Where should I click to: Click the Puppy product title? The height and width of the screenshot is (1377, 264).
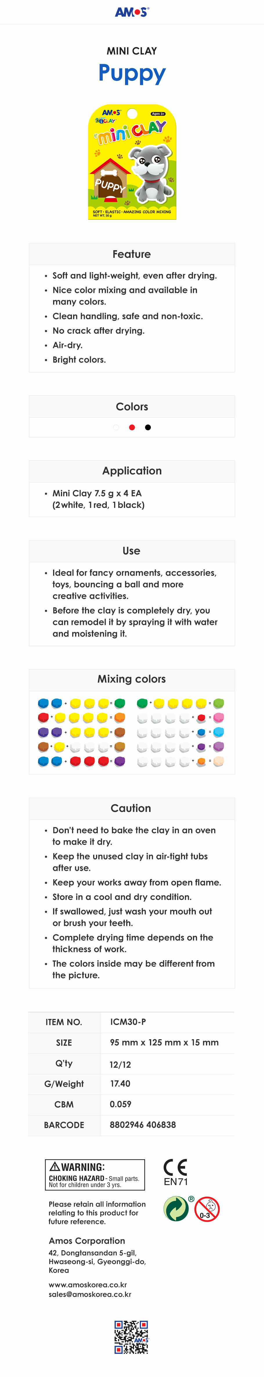coord(132,73)
